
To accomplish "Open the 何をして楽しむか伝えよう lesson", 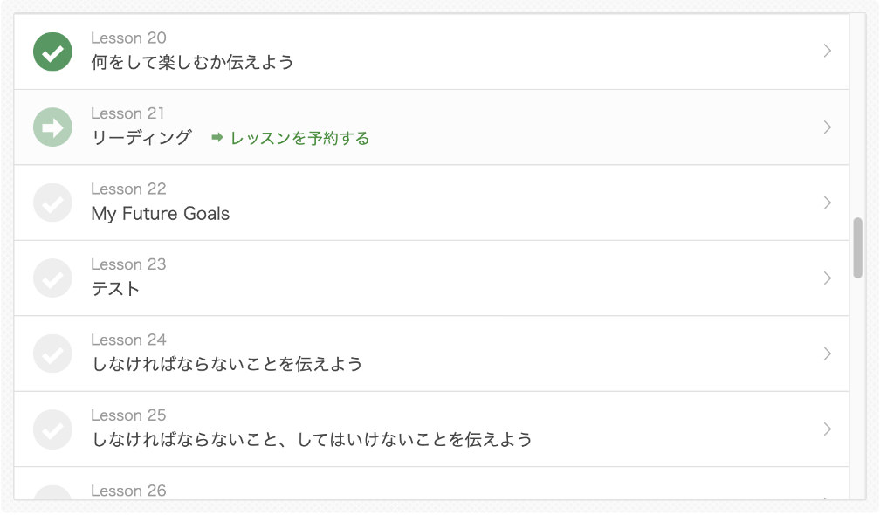I will 192,63.
